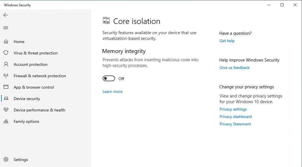Maximize the Windows Security window
Image resolution: width=302 pixels, height=167 pixels.
click(282, 5)
